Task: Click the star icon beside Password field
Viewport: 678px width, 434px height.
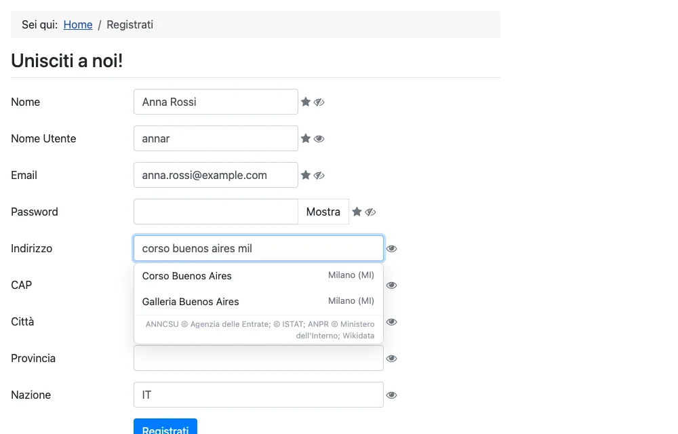Action: click(357, 212)
